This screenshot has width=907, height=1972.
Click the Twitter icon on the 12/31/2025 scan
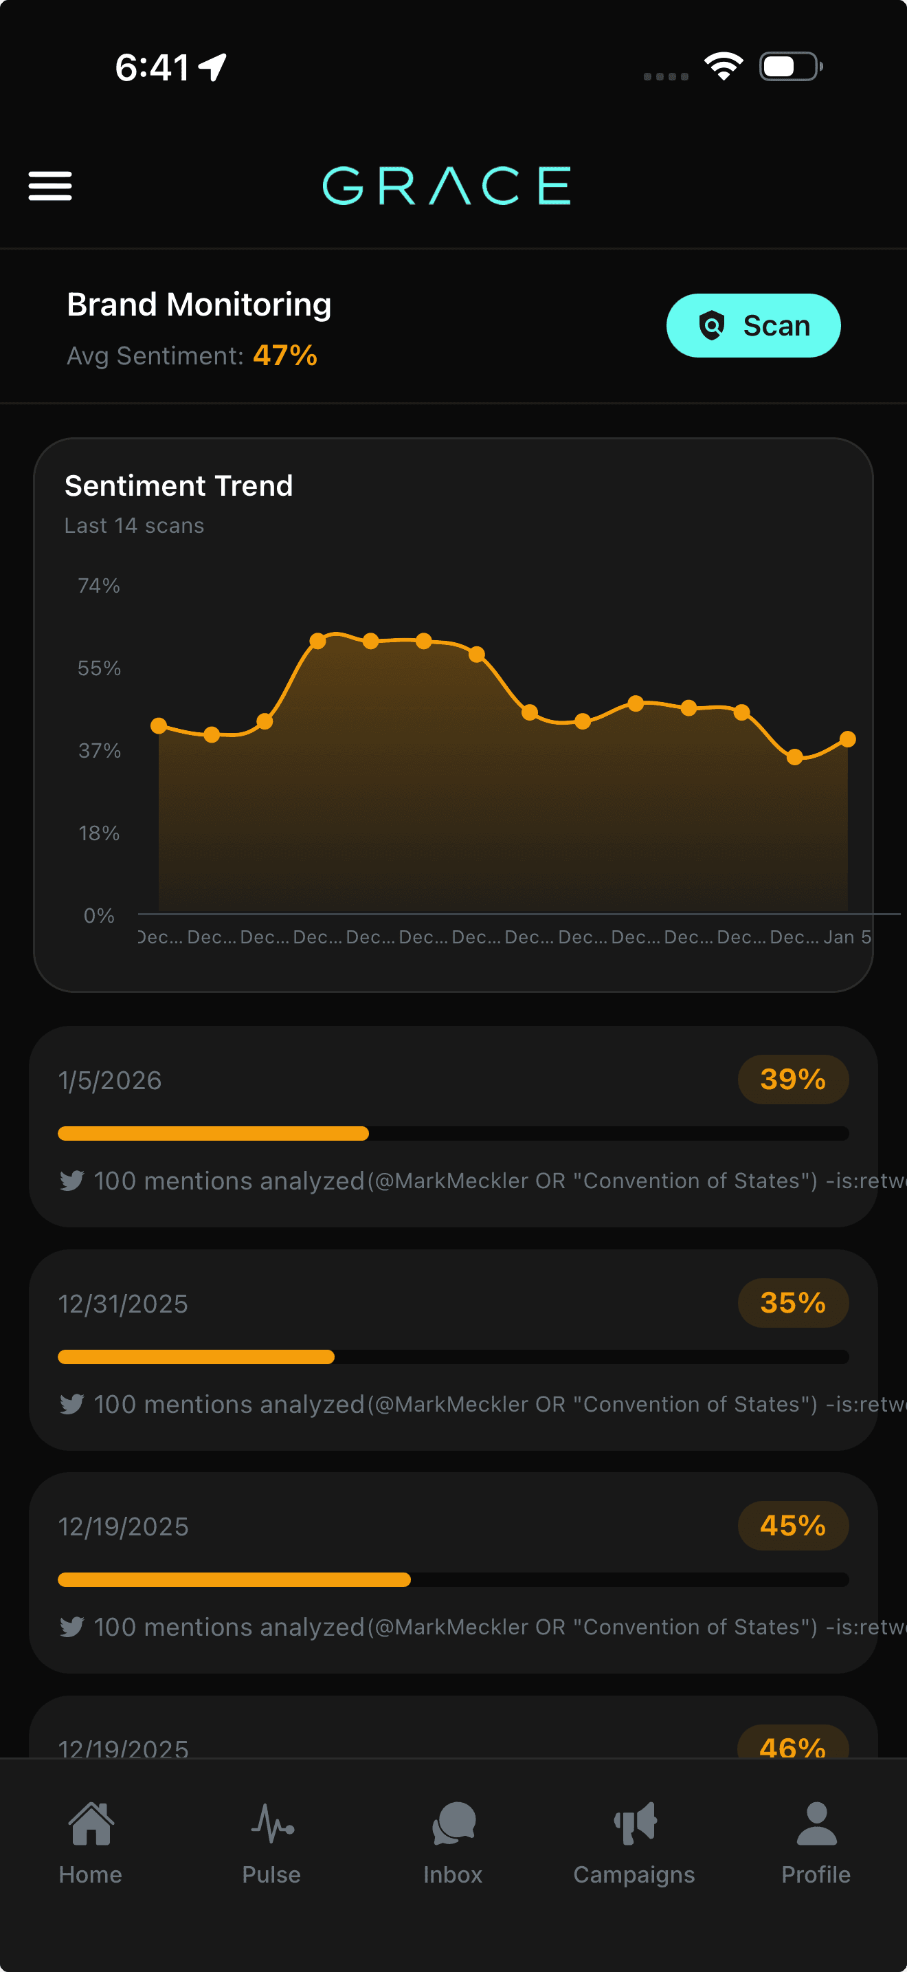(x=72, y=1405)
